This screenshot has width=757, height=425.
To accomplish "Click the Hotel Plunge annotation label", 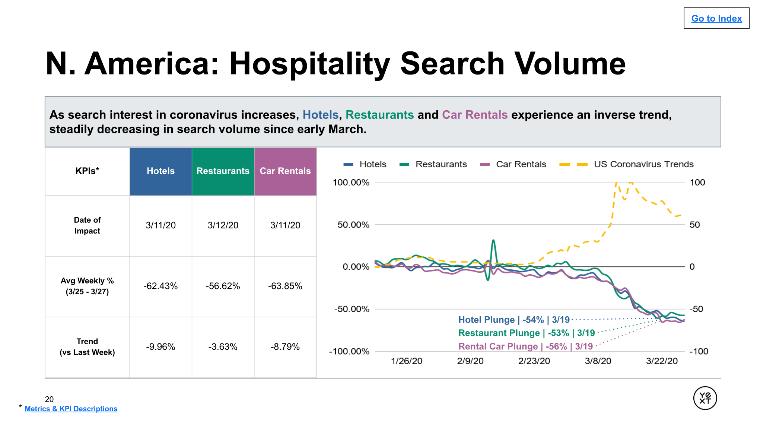I will [x=514, y=320].
